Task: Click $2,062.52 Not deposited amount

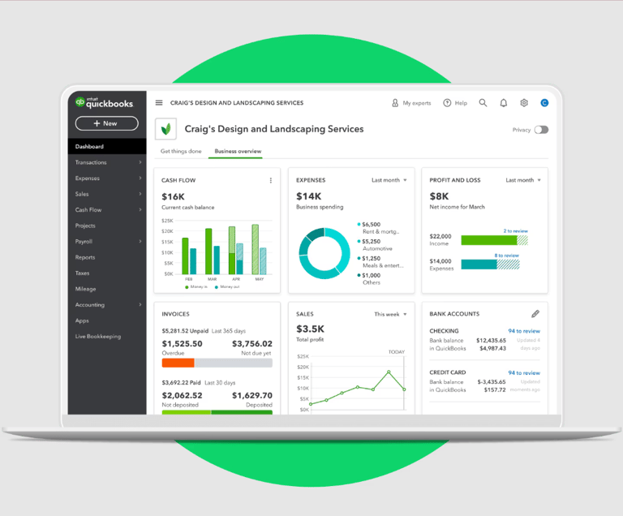Action: 182,396
